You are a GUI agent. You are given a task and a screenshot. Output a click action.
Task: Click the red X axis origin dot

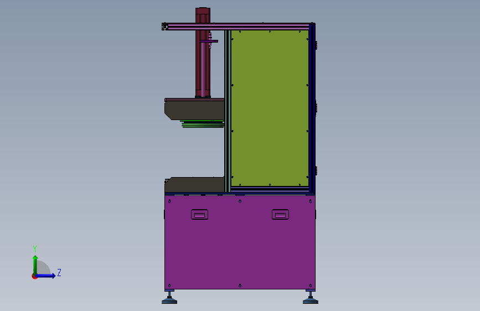(34, 277)
